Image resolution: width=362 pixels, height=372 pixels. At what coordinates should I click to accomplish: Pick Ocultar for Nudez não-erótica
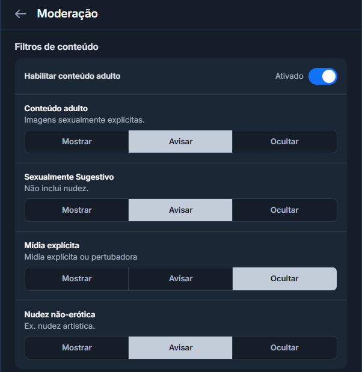(x=284, y=348)
